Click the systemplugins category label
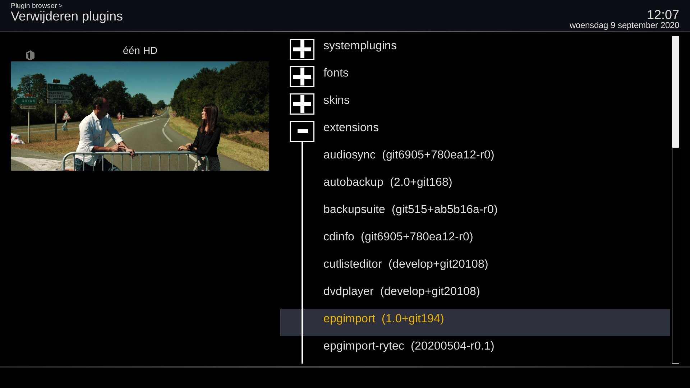The height and width of the screenshot is (388, 690). point(360,46)
